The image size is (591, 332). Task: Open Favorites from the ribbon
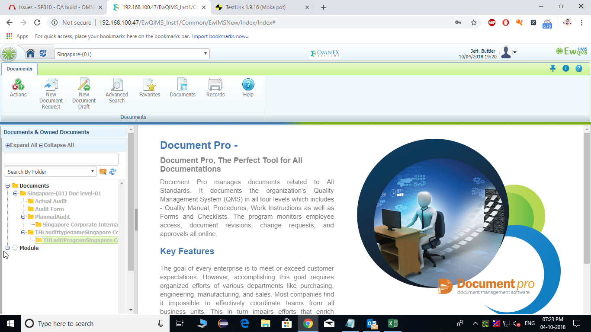point(150,88)
